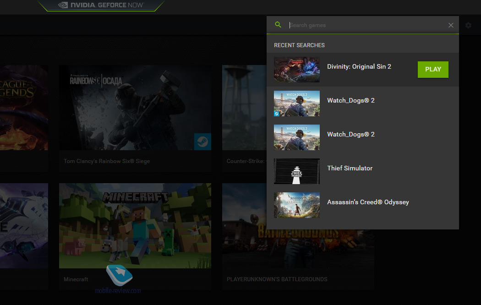The height and width of the screenshot is (305, 481).
Task: Click the green search magnifier icon
Action: [278, 25]
